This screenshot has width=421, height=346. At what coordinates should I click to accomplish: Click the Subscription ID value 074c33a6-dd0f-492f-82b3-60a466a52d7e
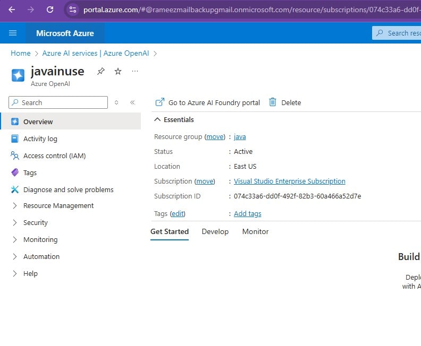(x=298, y=196)
